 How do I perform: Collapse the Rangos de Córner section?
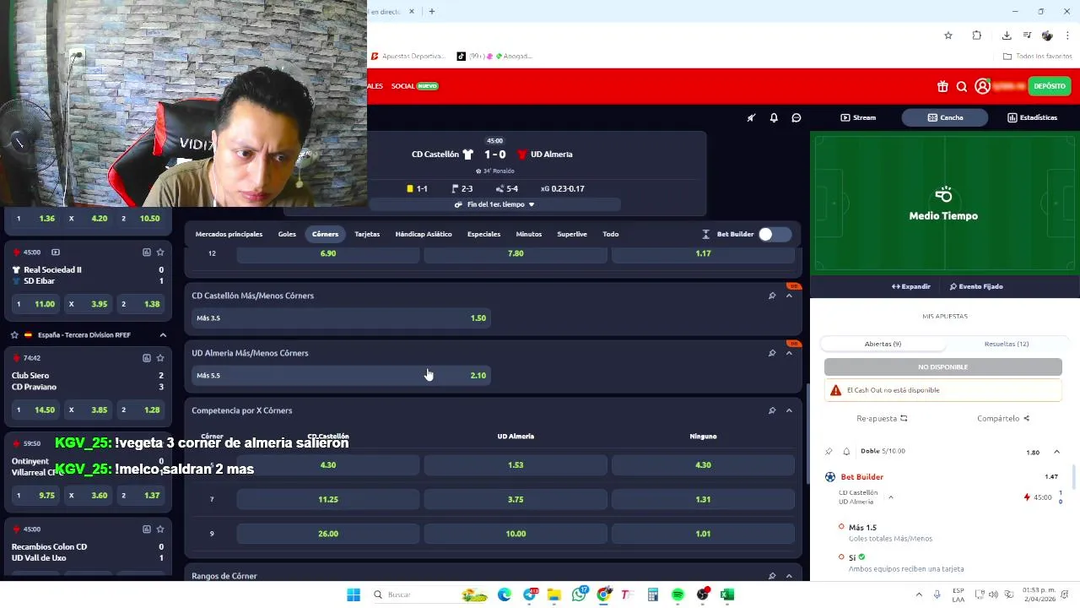789,576
